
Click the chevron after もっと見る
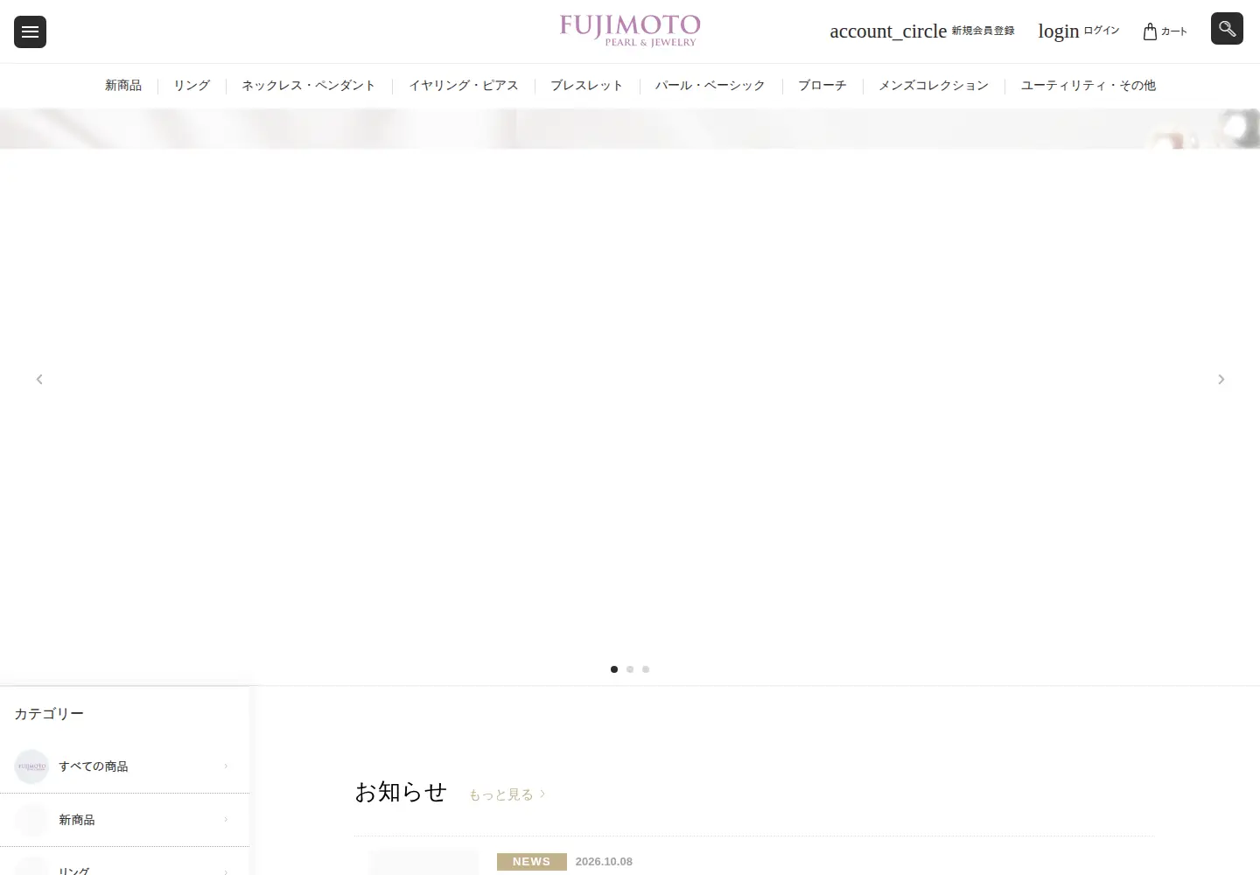pyautogui.click(x=542, y=794)
